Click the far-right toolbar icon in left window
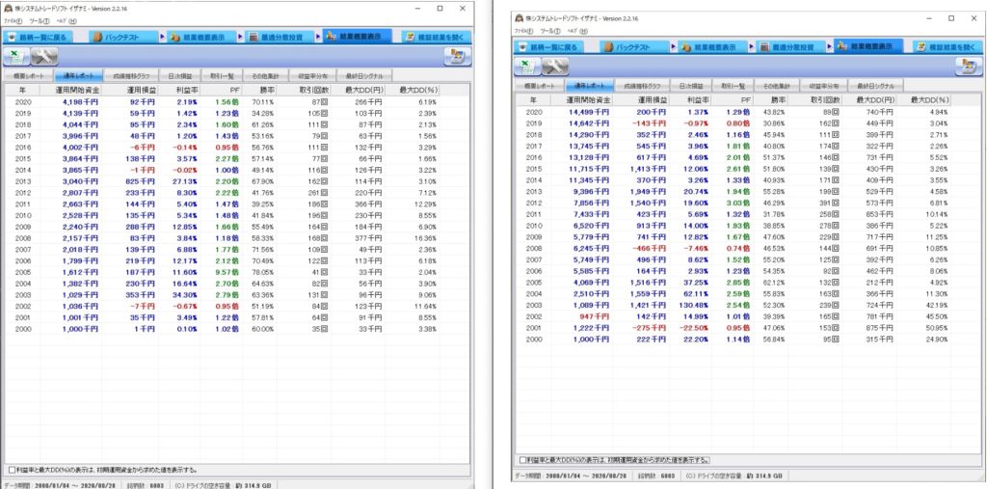 pos(453,57)
